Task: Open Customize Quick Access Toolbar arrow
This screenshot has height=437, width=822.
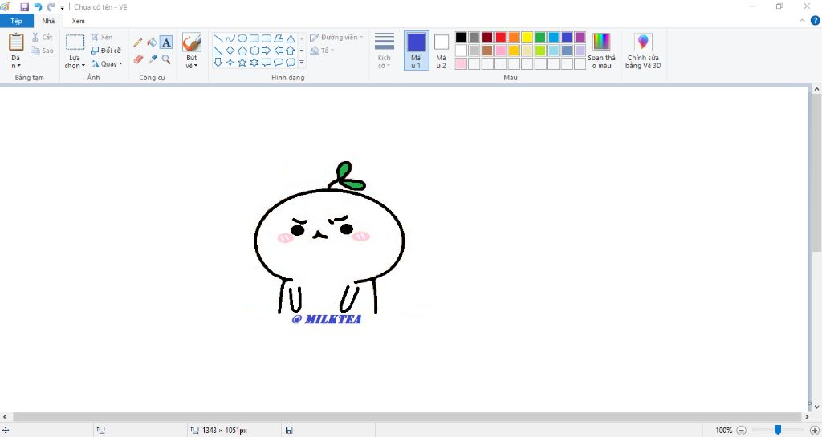Action: (x=63, y=7)
